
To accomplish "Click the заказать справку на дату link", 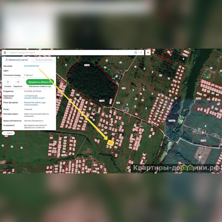I will coord(34,98).
